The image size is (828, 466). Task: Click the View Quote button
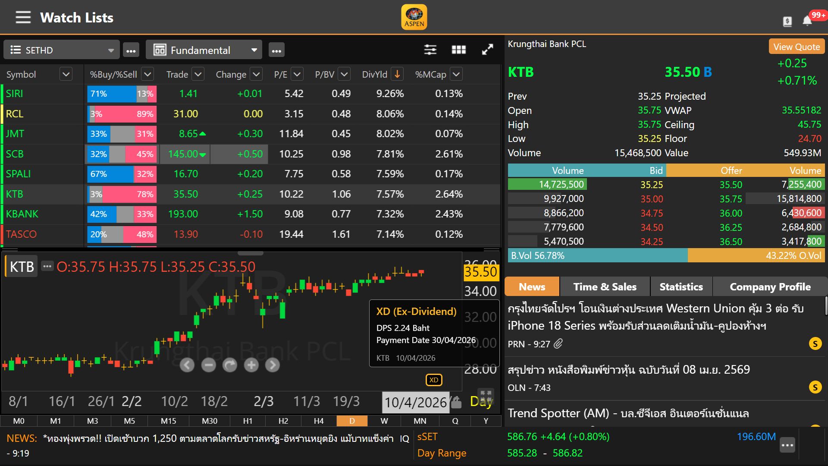point(796,47)
